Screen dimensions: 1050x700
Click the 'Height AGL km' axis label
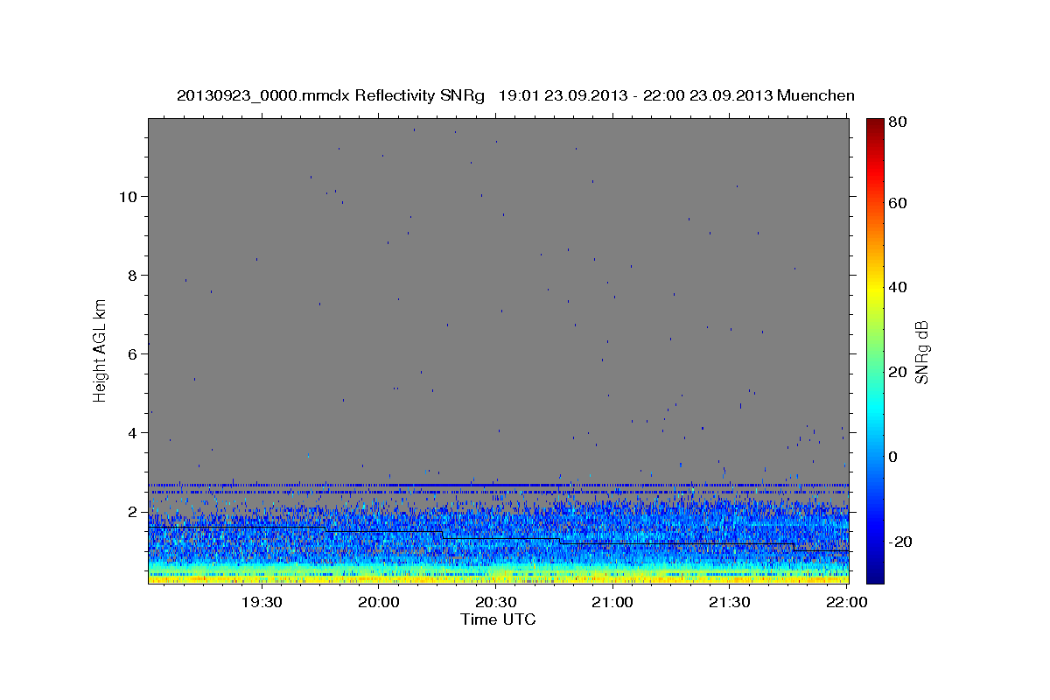point(101,350)
